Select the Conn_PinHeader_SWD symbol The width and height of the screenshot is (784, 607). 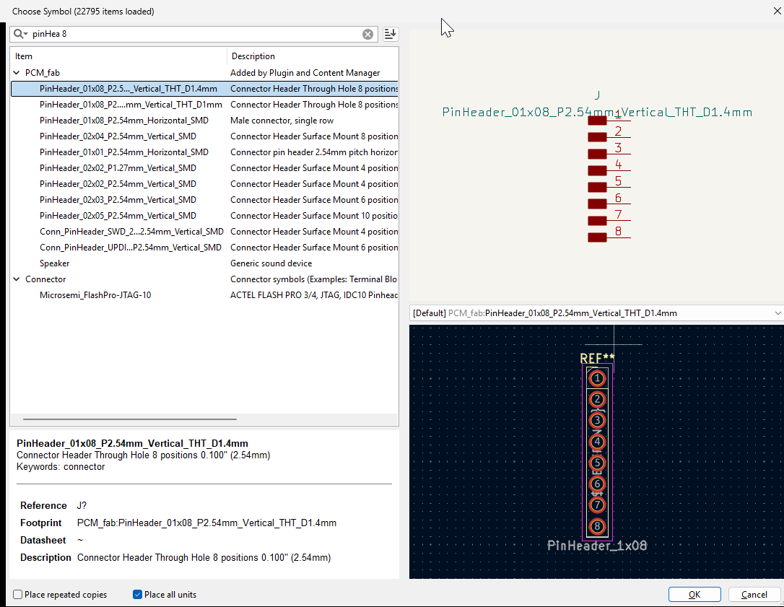tap(204, 232)
